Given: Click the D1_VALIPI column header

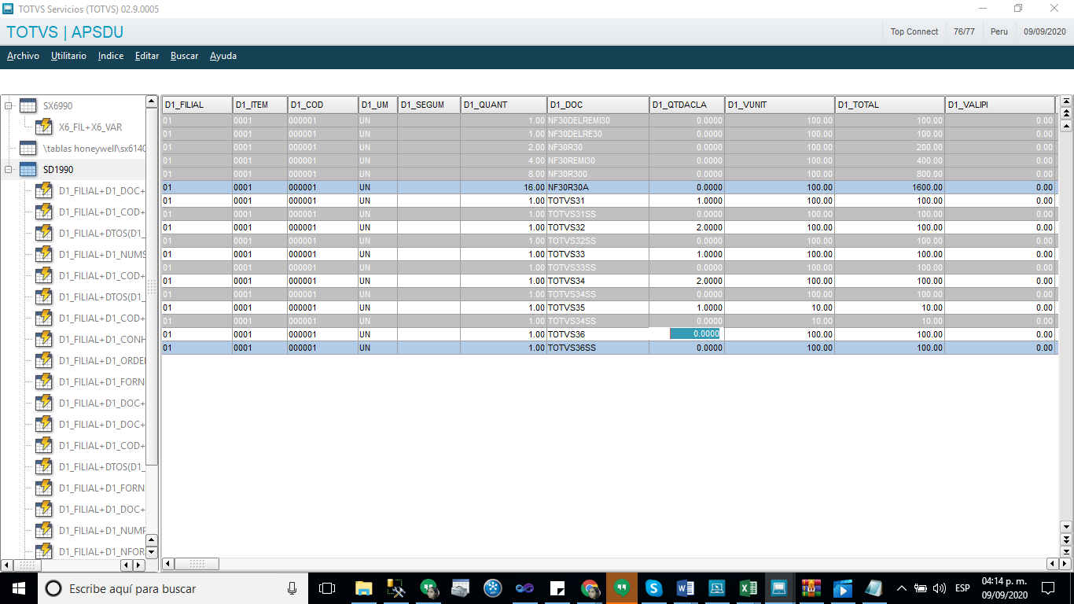Looking at the screenshot, I should coord(1000,105).
